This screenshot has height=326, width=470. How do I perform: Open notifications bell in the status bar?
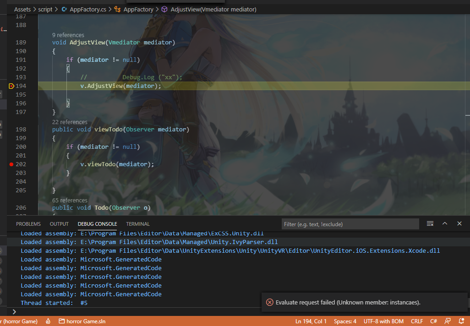tap(462, 321)
